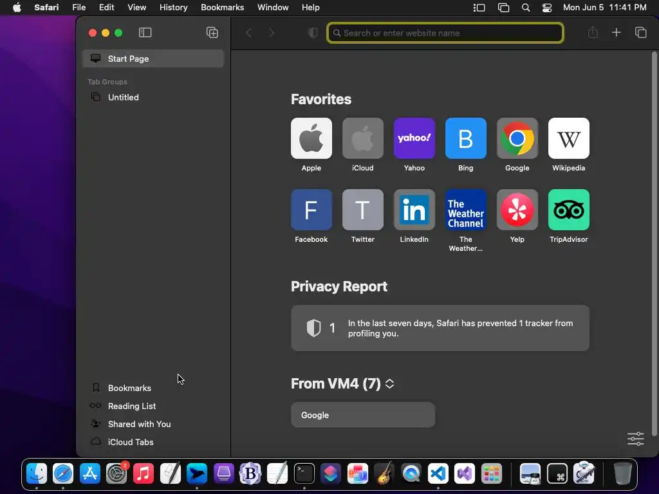Open the View menu
The width and height of the screenshot is (659, 494).
pos(137,8)
